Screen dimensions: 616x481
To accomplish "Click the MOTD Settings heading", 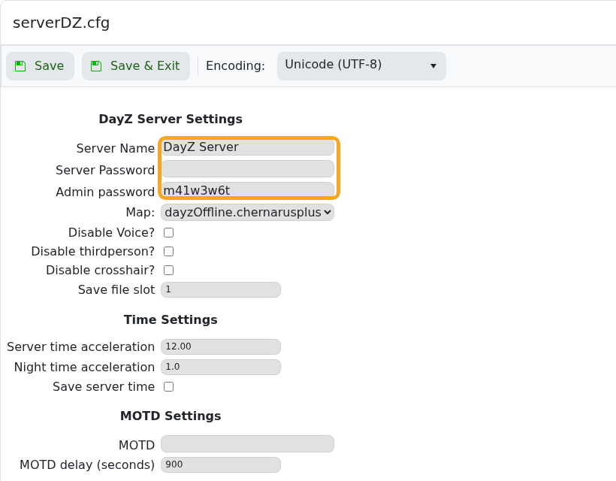I will pos(171,416).
